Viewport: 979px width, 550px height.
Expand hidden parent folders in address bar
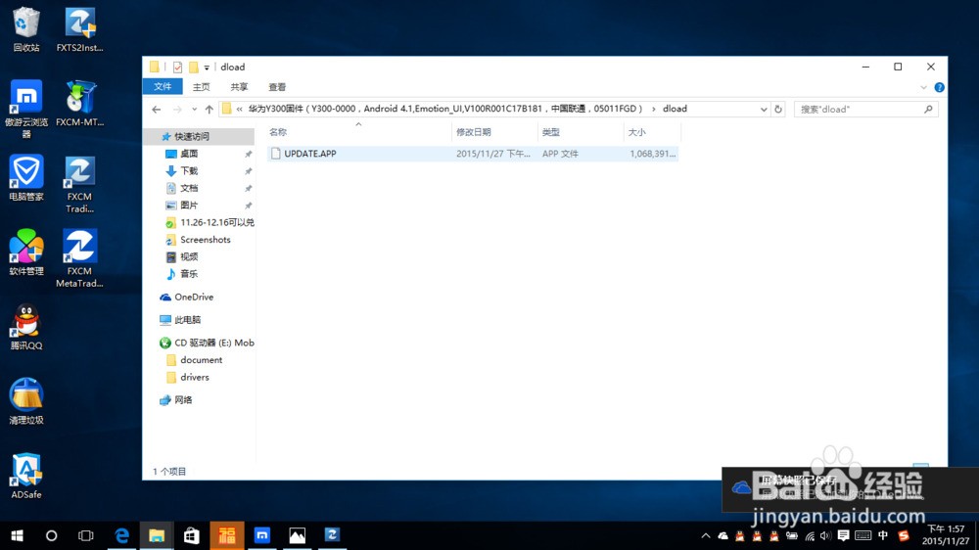click(239, 110)
